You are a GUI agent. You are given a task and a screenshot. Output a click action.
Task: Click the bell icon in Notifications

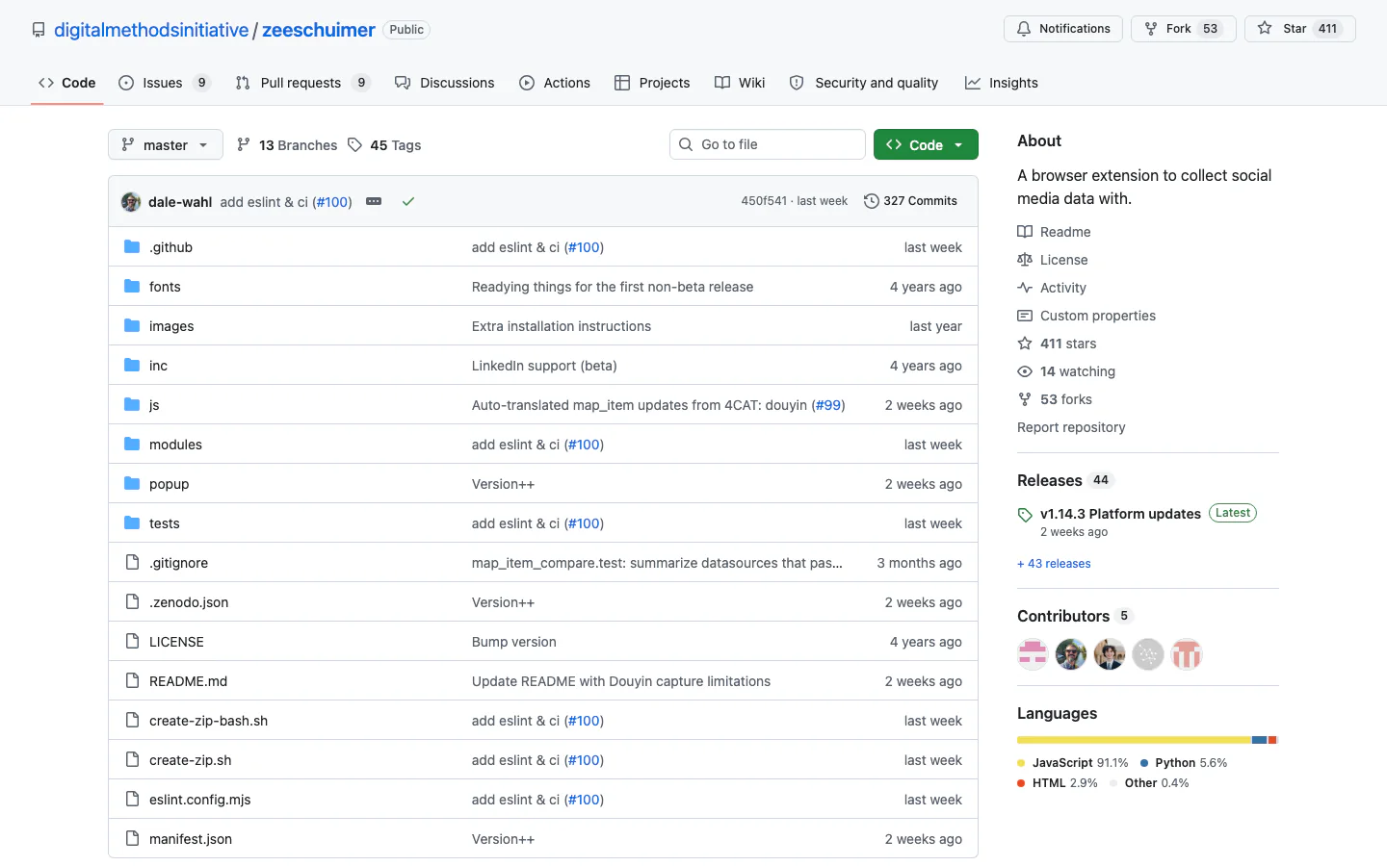(x=1024, y=29)
